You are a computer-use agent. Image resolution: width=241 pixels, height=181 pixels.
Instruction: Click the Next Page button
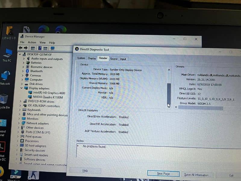click(163, 174)
